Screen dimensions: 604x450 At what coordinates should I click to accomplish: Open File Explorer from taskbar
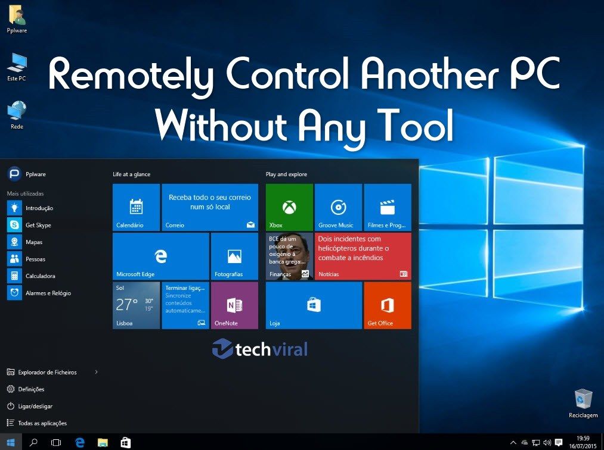pos(103,442)
